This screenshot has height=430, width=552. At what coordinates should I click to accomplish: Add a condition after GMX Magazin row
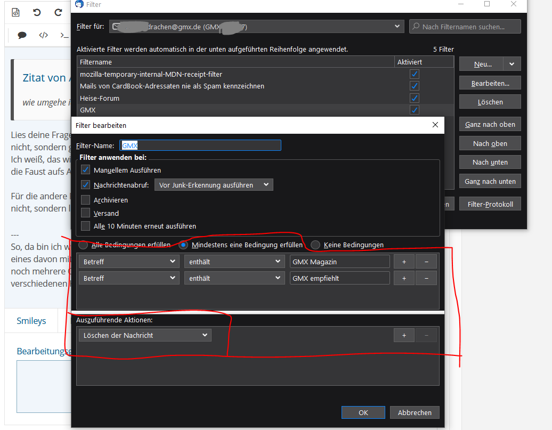tap(404, 262)
